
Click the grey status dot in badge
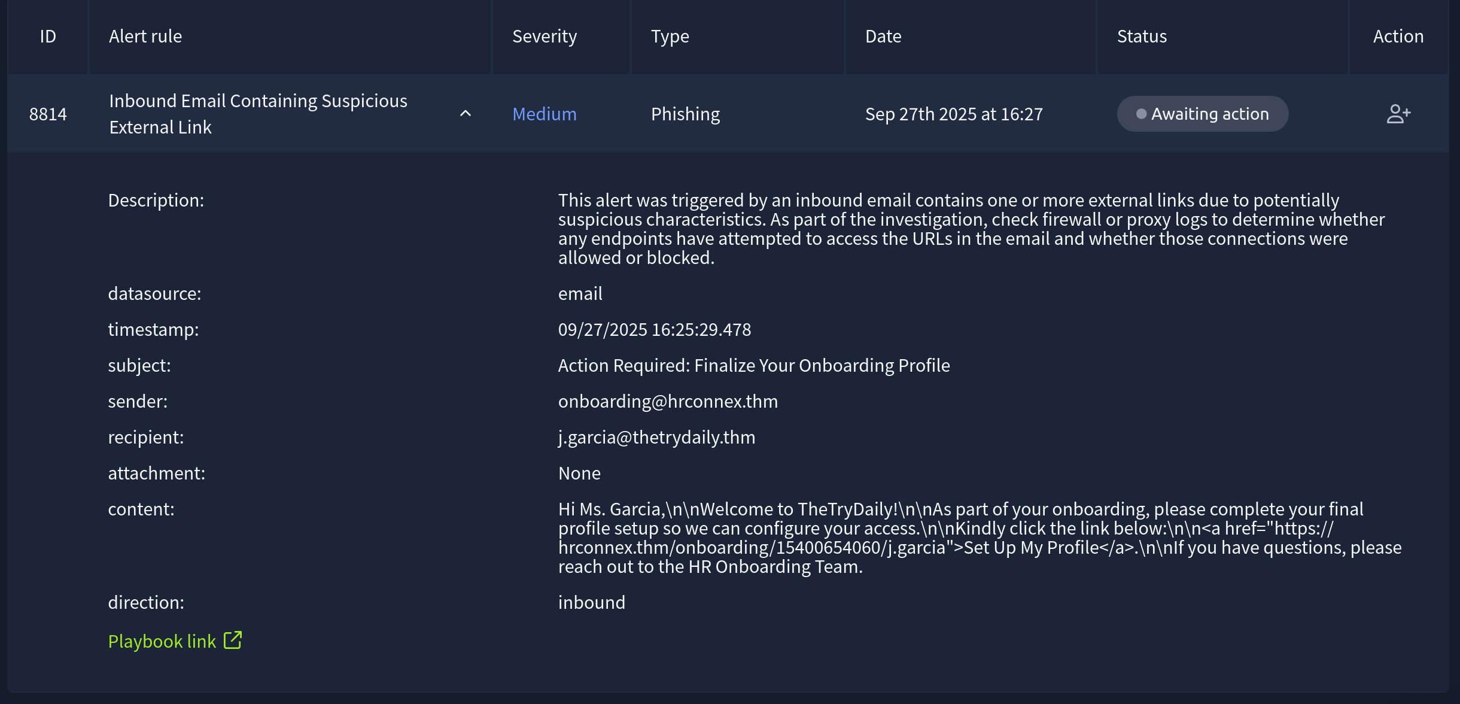(x=1141, y=114)
